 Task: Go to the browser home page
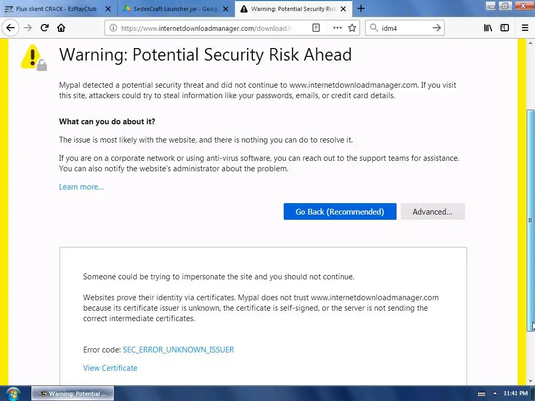coord(61,28)
